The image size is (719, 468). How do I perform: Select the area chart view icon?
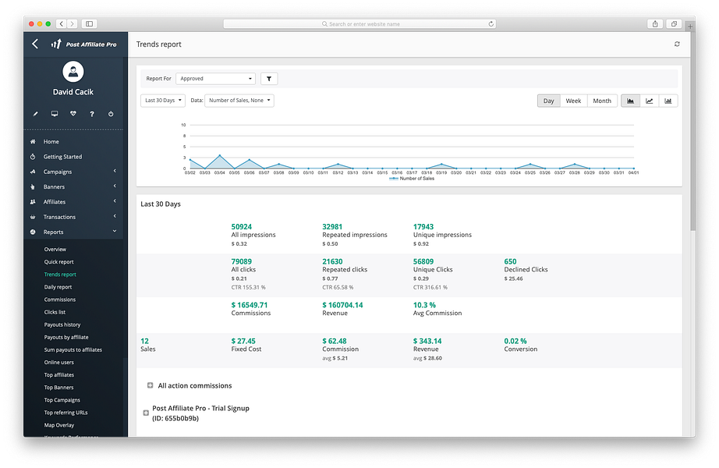click(x=630, y=100)
